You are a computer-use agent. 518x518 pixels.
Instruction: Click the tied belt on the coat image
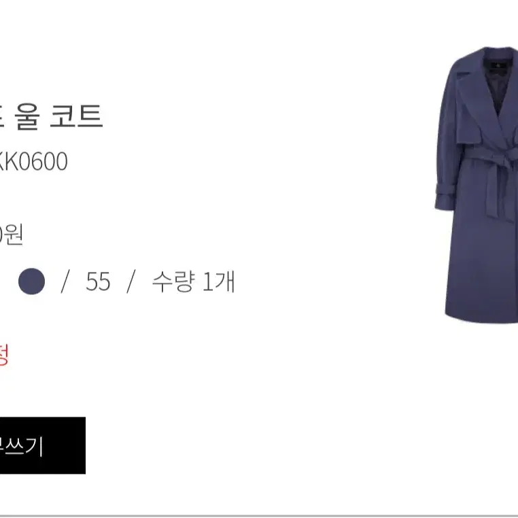(x=492, y=178)
